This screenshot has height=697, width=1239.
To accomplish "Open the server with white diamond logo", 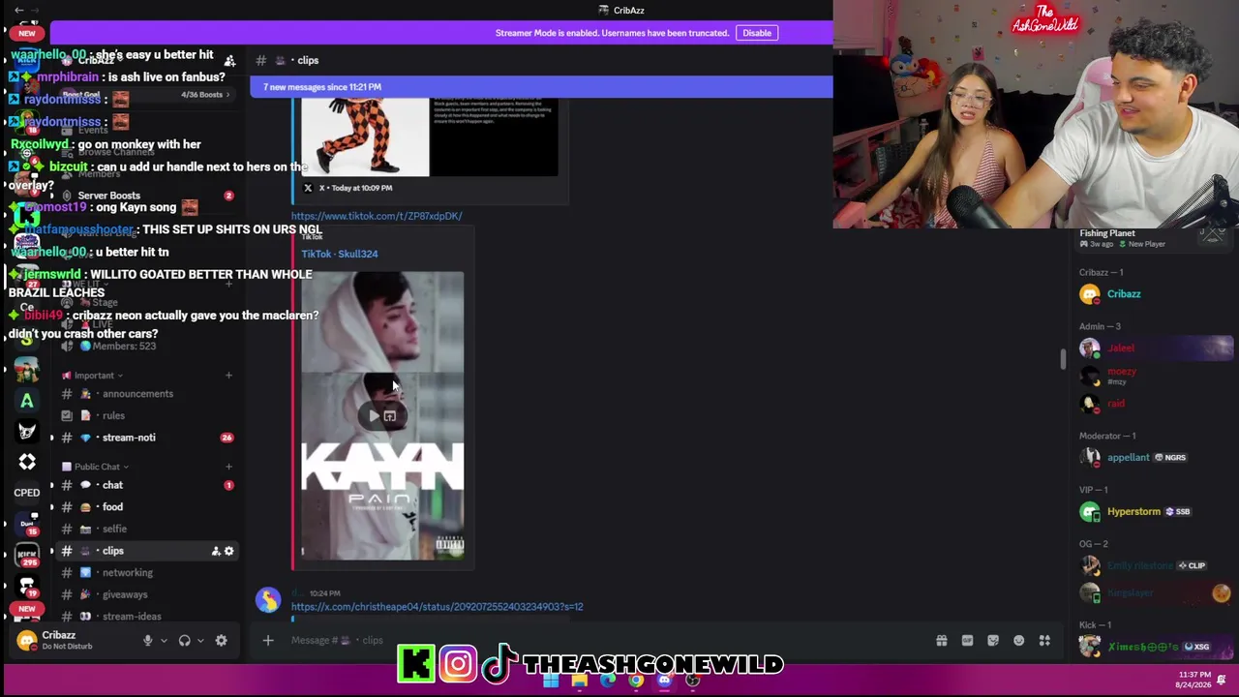I will (27, 462).
